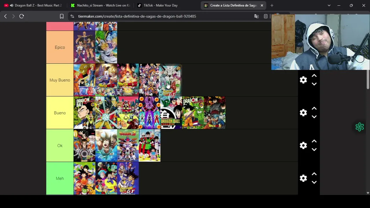
Task: Move the Ok row down
Action: [x=314, y=150]
